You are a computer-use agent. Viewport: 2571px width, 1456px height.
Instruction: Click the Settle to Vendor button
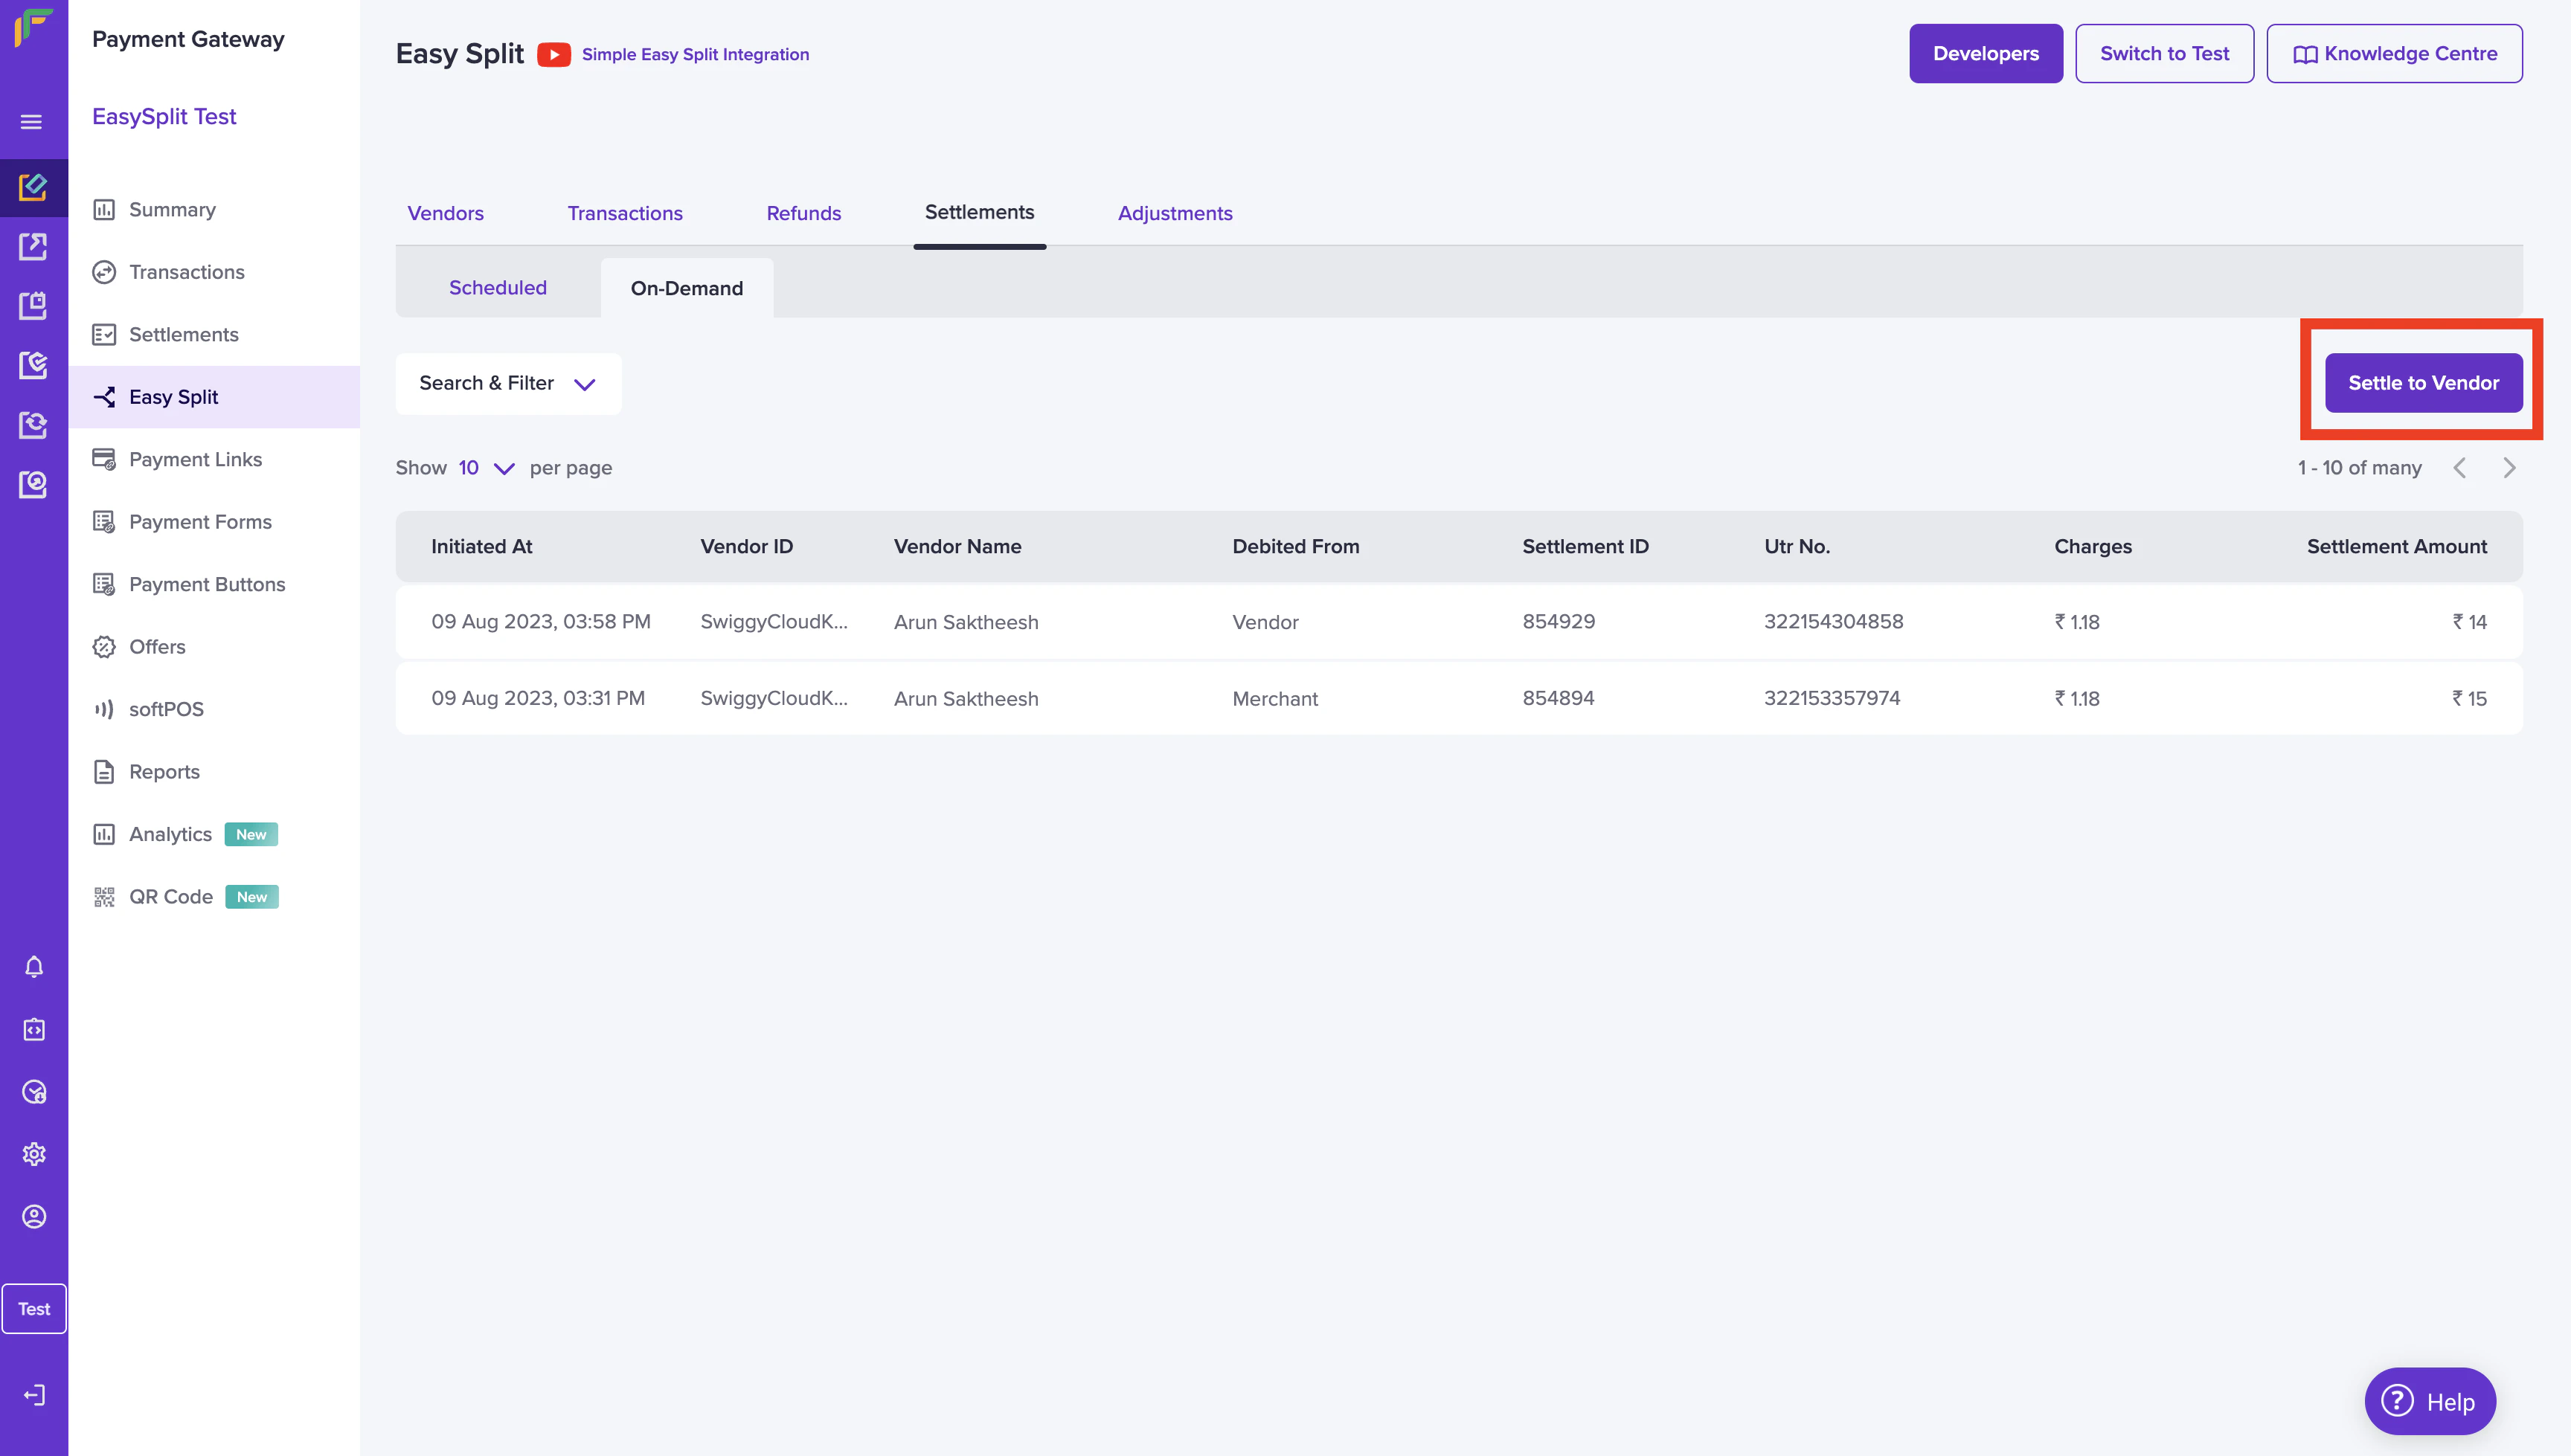[2423, 383]
